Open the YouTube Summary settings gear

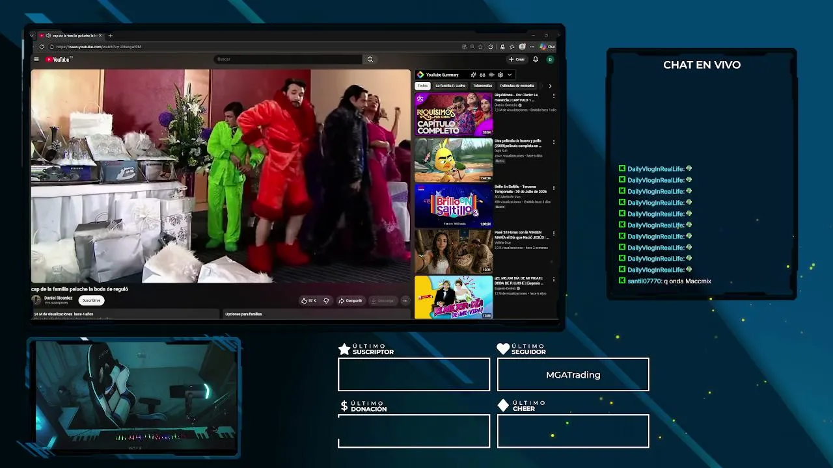pos(500,75)
